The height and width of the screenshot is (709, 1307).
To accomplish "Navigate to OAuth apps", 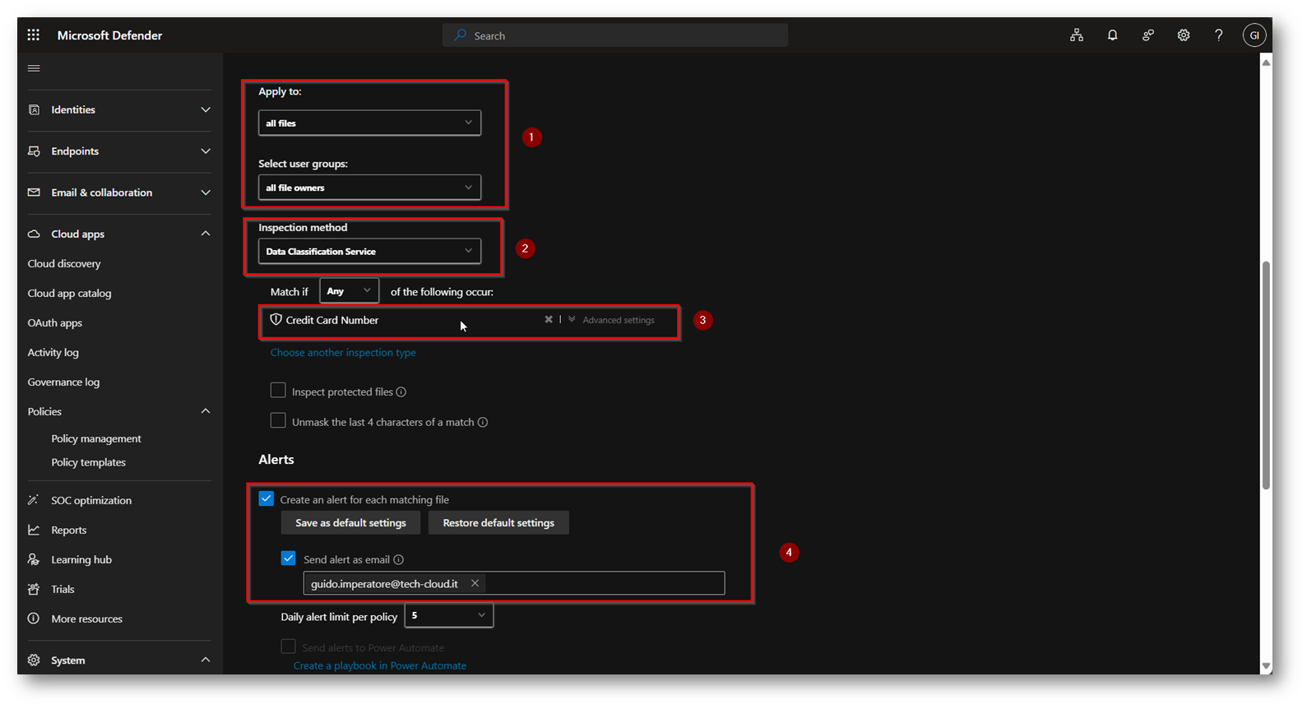I will coord(55,323).
